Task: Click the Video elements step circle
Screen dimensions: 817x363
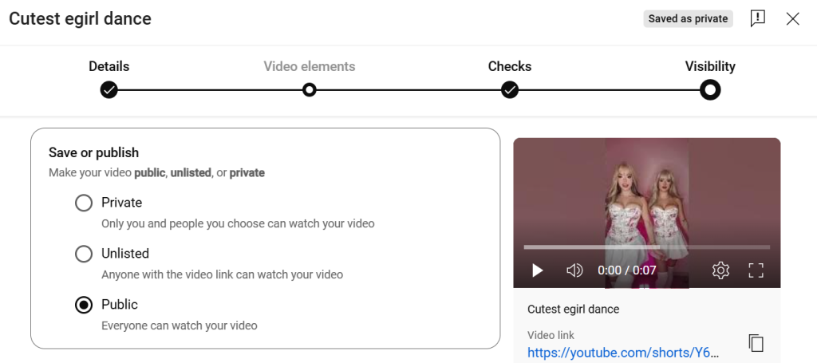Action: 310,90
